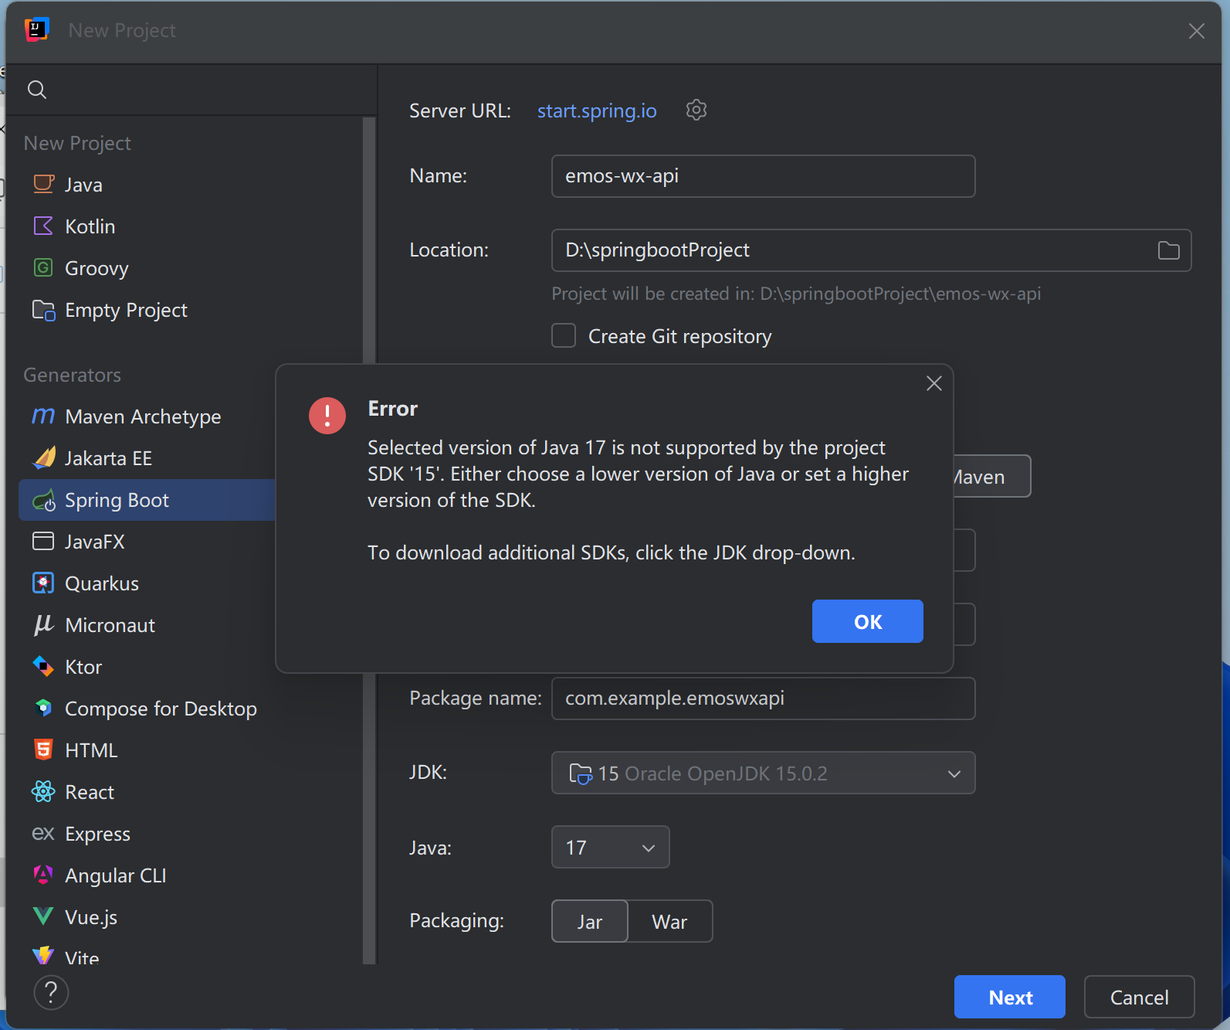This screenshot has width=1230, height=1030.
Task: Choose the Vue.js generator icon
Action: (x=43, y=916)
